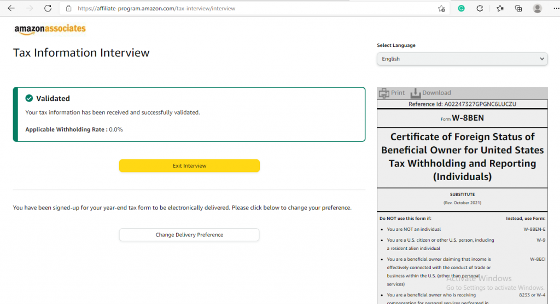Open the Favorites list icon

click(500, 8)
